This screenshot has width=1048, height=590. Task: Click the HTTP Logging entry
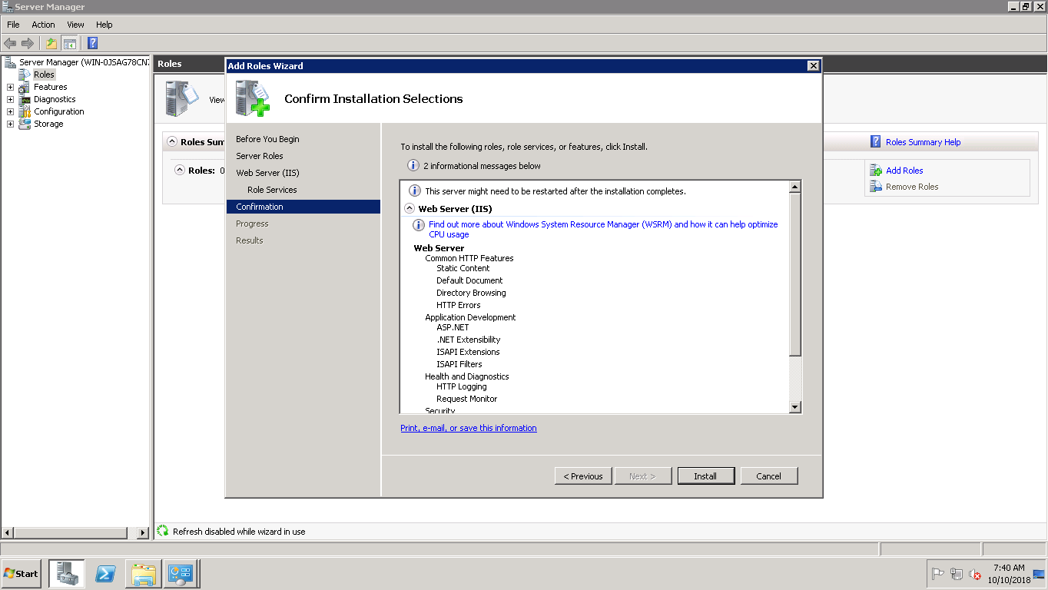(462, 386)
